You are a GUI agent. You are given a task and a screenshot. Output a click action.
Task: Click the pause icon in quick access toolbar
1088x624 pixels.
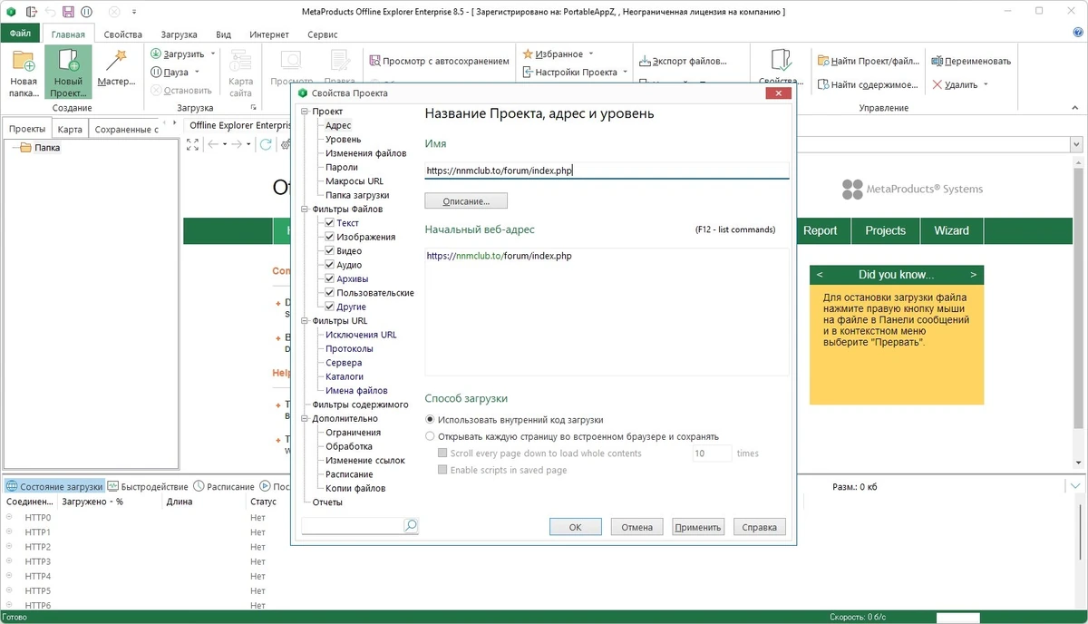click(x=86, y=12)
